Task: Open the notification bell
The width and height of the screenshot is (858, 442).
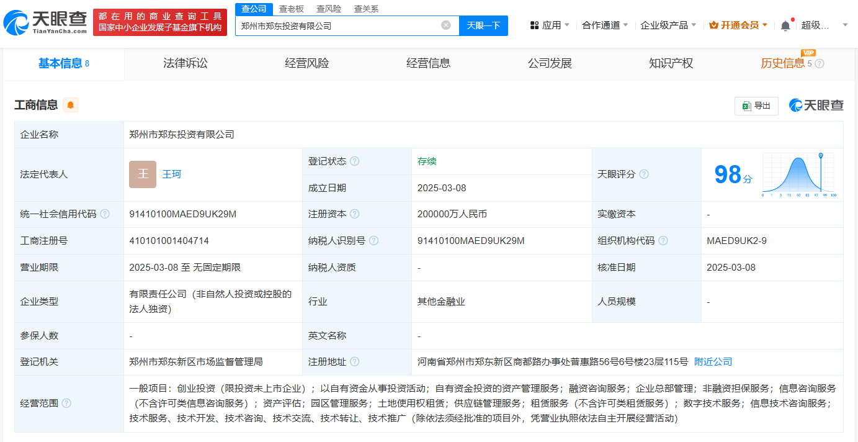Action: click(x=785, y=25)
